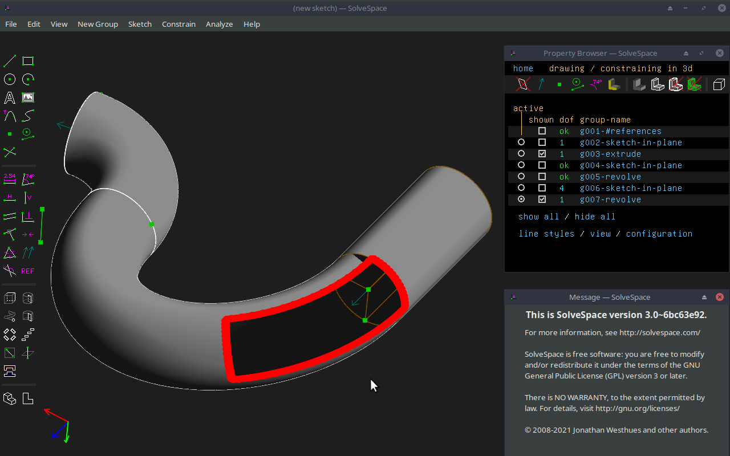This screenshot has width=730, height=456.
Task: Open the Constrain menu
Action: [x=179, y=24]
